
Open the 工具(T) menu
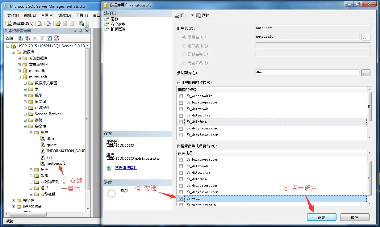[82, 15]
